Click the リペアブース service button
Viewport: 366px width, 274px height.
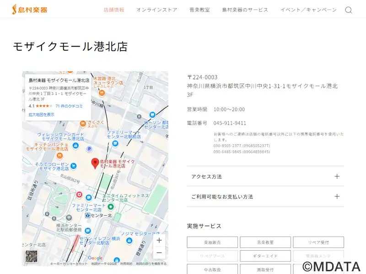(212, 256)
